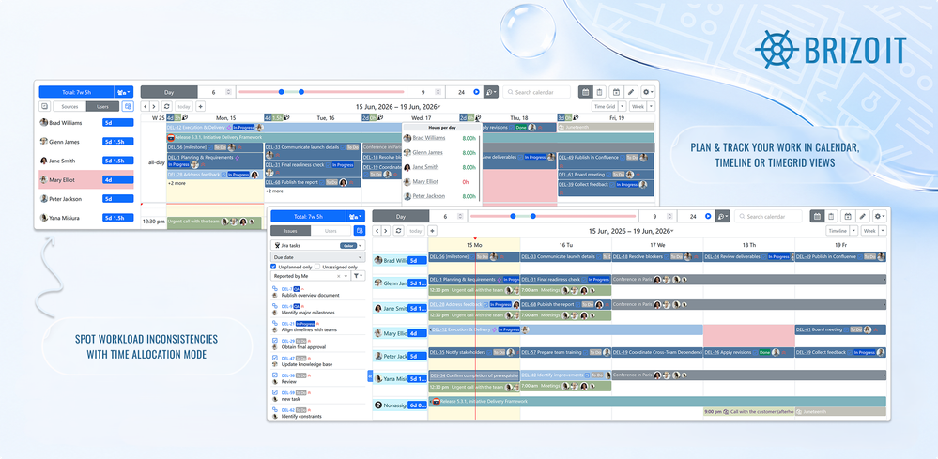Click refresh icon in lower calendar toolbar
Viewport: 938px width, 459px height.
398,231
